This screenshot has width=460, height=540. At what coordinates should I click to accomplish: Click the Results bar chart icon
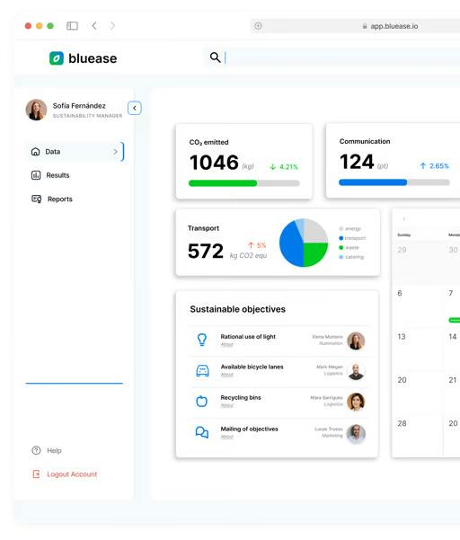coord(36,175)
